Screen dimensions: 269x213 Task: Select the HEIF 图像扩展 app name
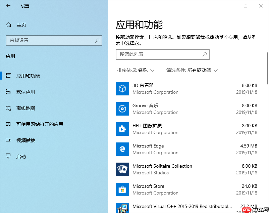[147, 126]
